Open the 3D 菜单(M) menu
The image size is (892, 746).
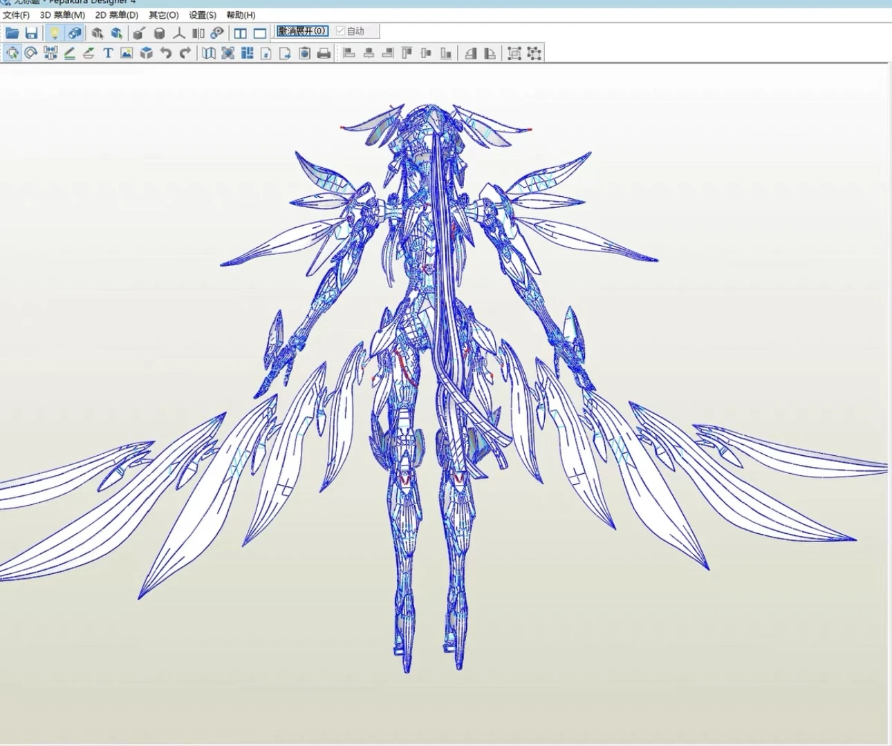pos(62,15)
